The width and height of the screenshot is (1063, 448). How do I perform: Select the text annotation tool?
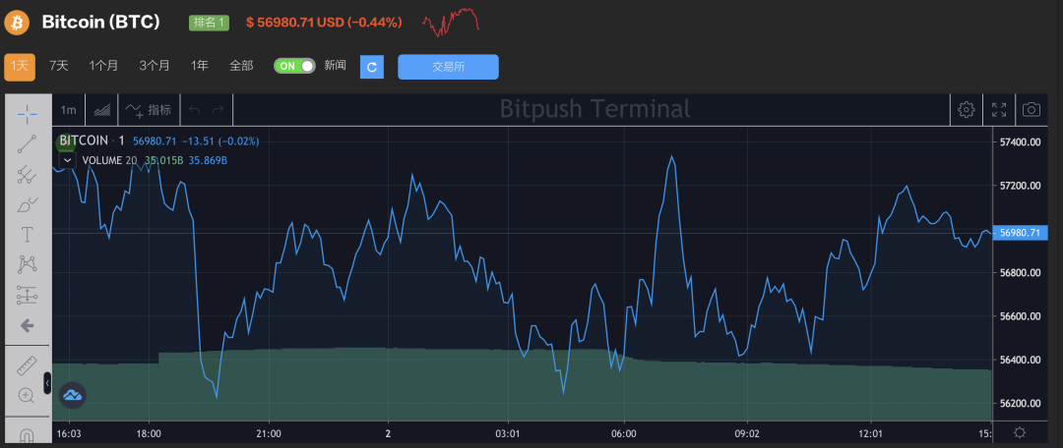(x=28, y=235)
